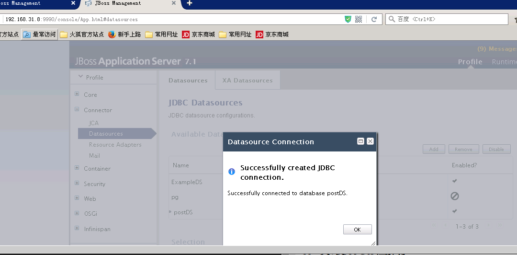
Task: Open the Runtime tab in header
Action: pos(504,62)
